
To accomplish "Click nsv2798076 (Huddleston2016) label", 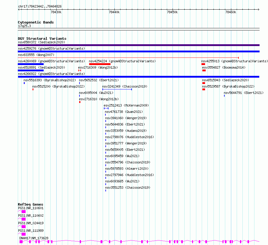I will point(129,137).
